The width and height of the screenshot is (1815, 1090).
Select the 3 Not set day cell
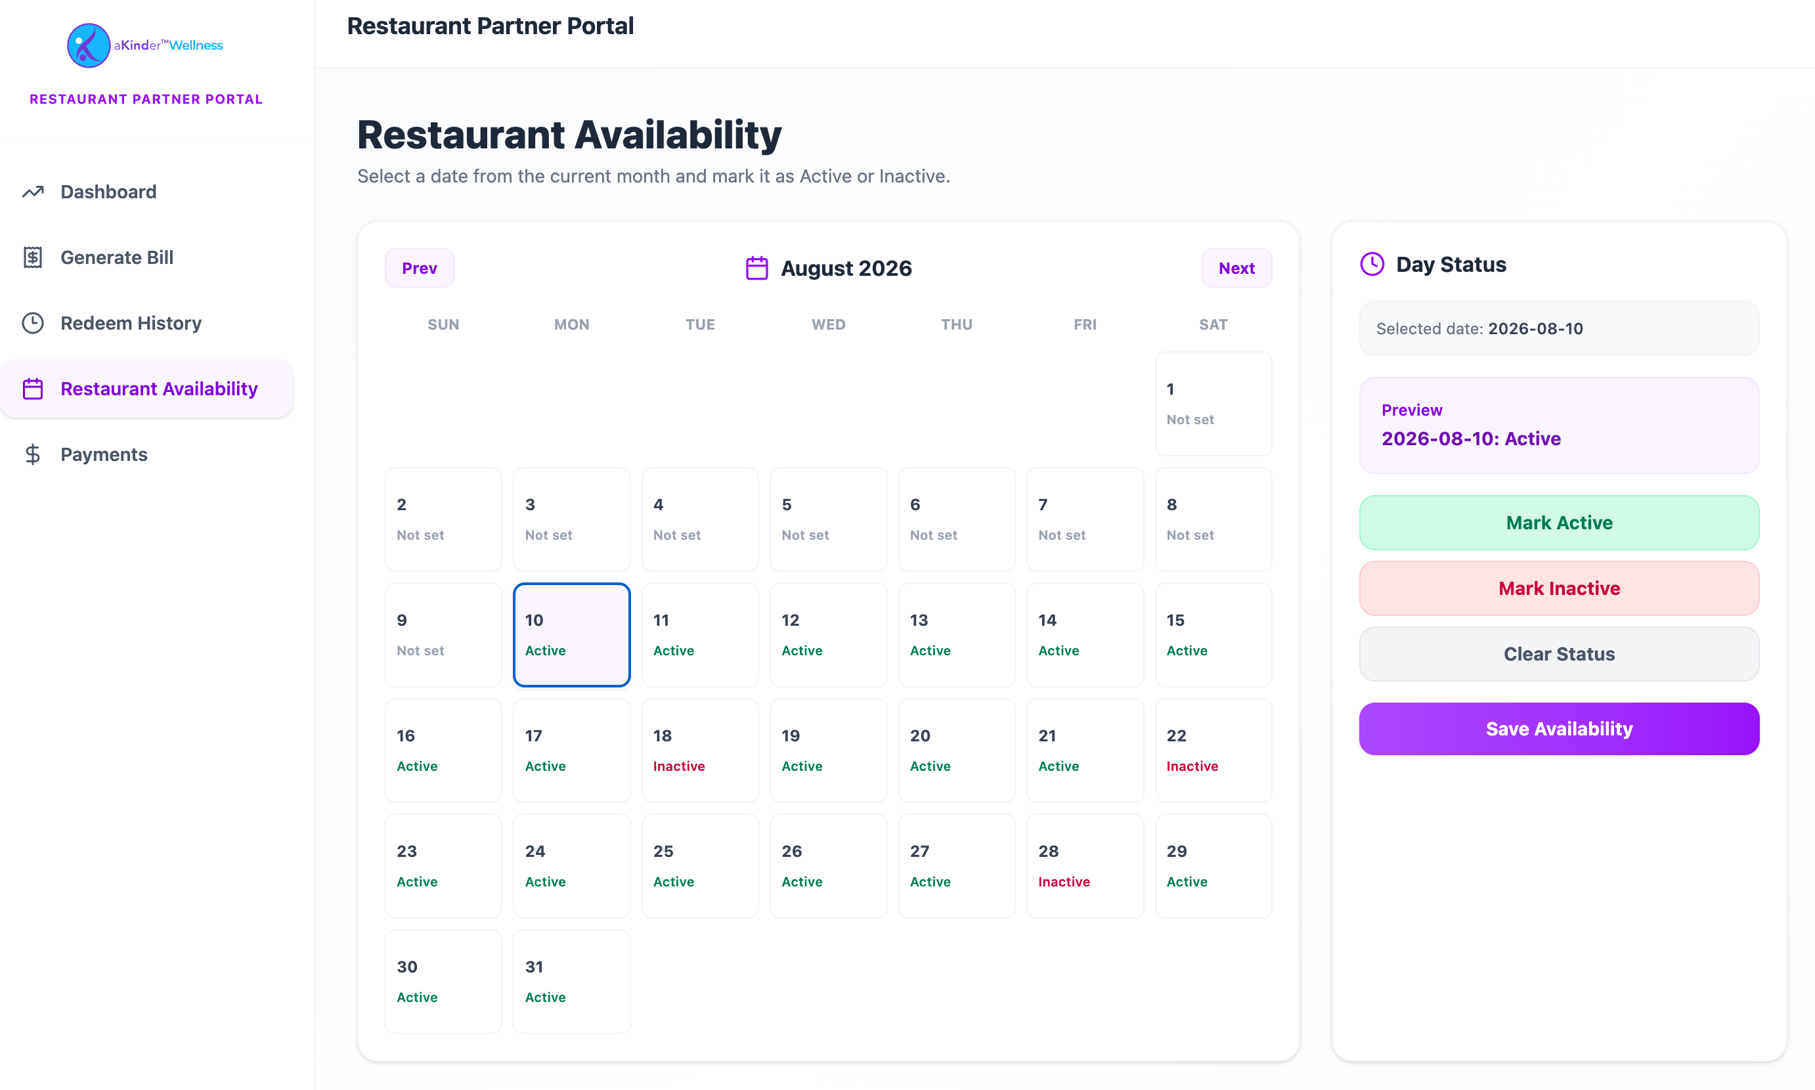coord(571,519)
